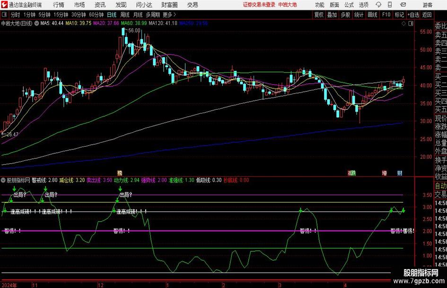Viewport: 447px width, 288px height.
Task: Switch to the 周线 weekly tab
Action: click(125, 15)
